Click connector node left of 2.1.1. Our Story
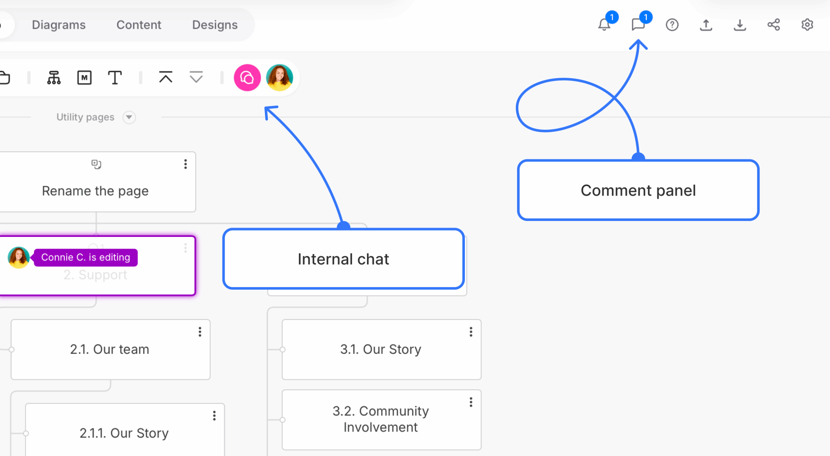Viewport: 830px width, 456px height. [26, 433]
